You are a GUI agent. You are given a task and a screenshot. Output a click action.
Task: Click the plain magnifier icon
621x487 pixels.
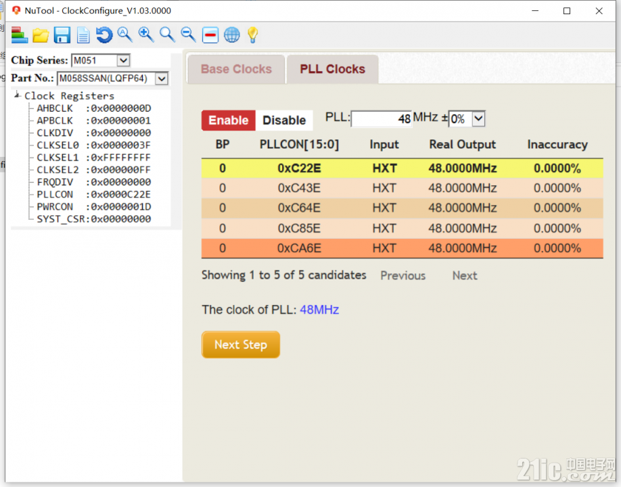[x=167, y=34]
